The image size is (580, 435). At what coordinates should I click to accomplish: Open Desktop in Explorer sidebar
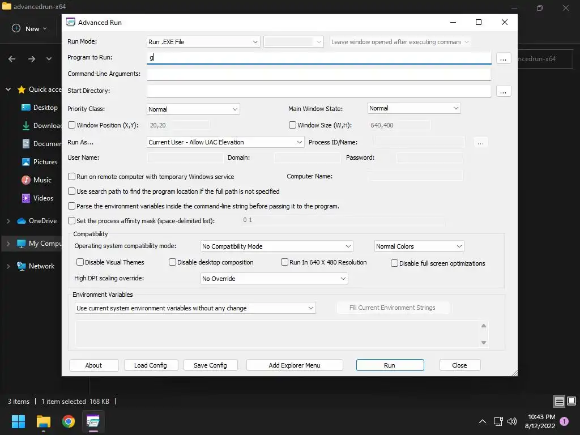coord(40,107)
